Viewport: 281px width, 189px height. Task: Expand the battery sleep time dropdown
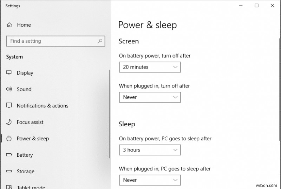click(x=150, y=150)
